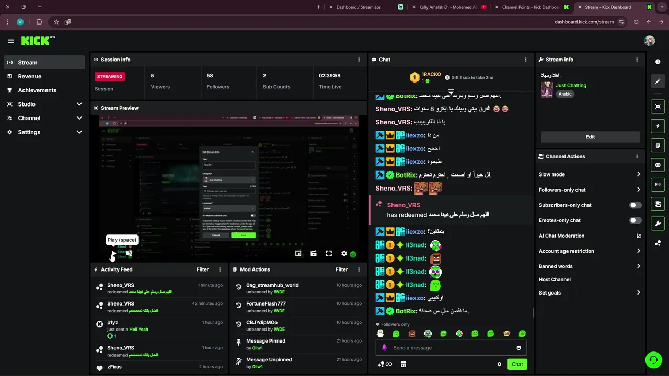This screenshot has height=376, width=669.
Task: Select Stream in the sidebar
Action: tap(45, 62)
